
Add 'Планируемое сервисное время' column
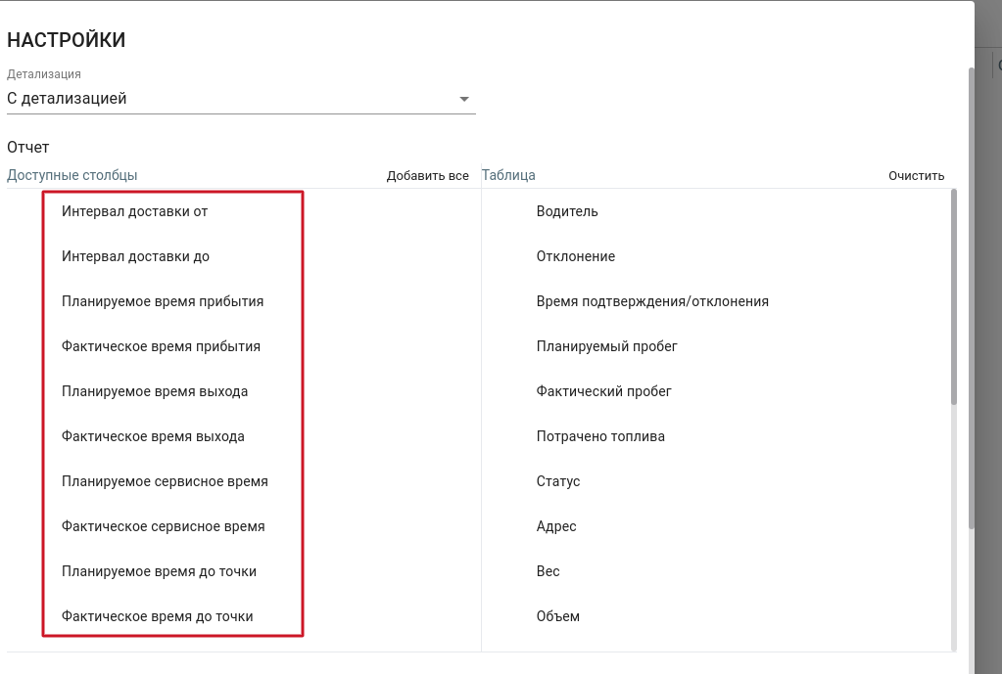tap(165, 481)
